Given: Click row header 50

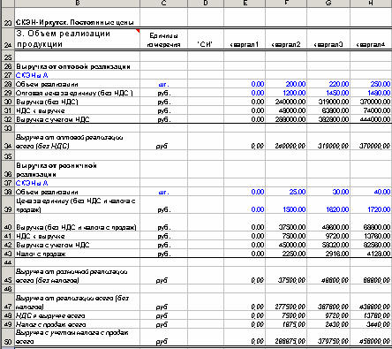Looking at the screenshot, I should tap(8, 338).
